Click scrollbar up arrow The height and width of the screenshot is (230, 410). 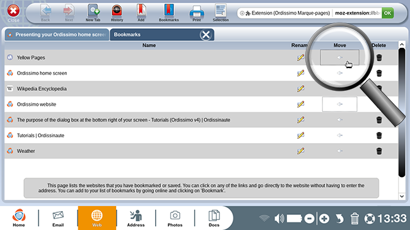tap(402, 45)
